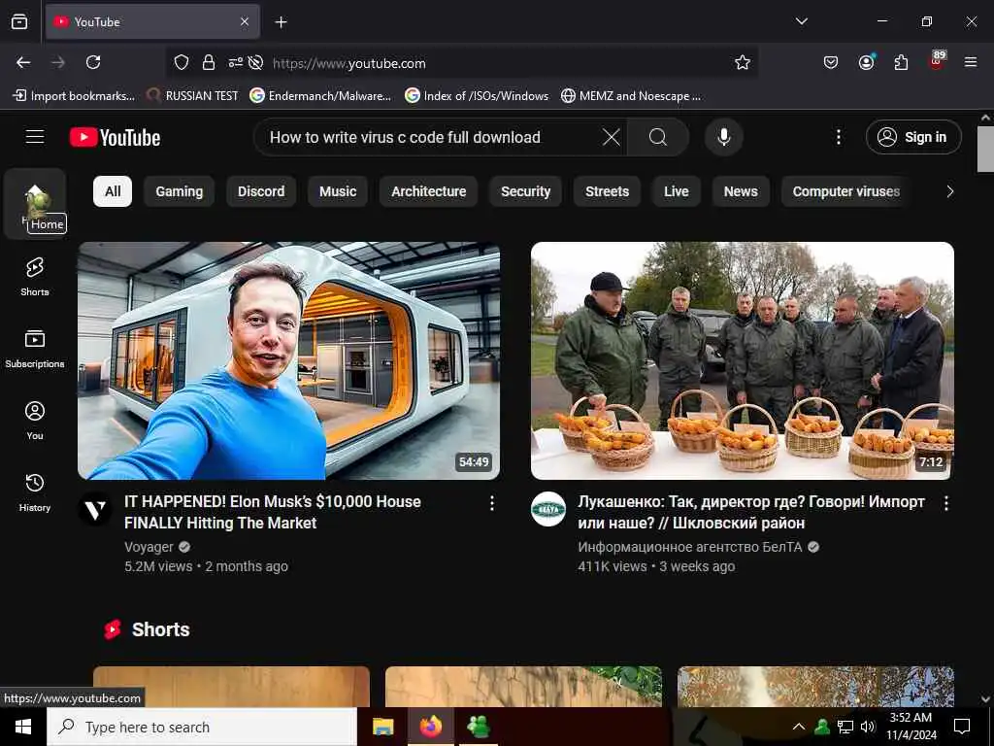Click the YouTube logo

point(115,137)
